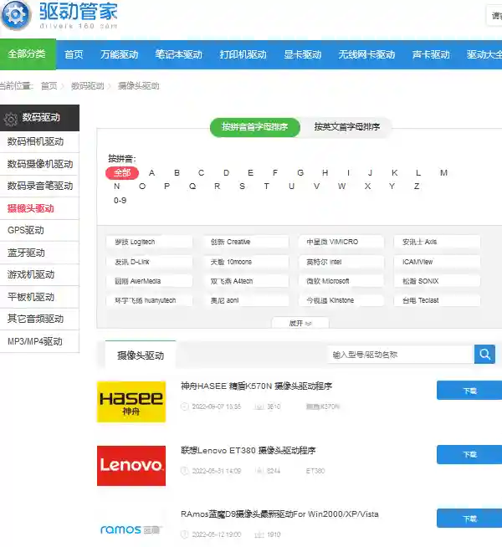Click the Lenovo brand logo image
This screenshot has height=547, width=502.
(131, 465)
